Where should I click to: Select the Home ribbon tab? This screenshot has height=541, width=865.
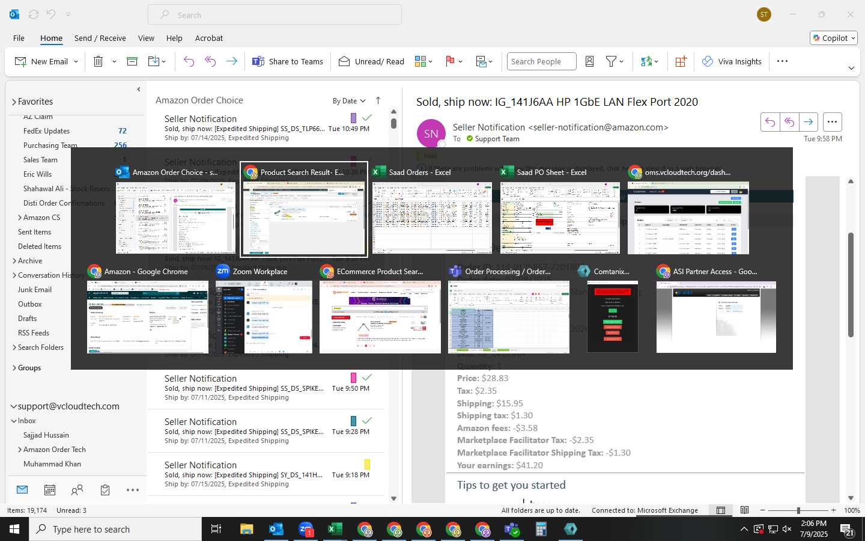pos(51,38)
